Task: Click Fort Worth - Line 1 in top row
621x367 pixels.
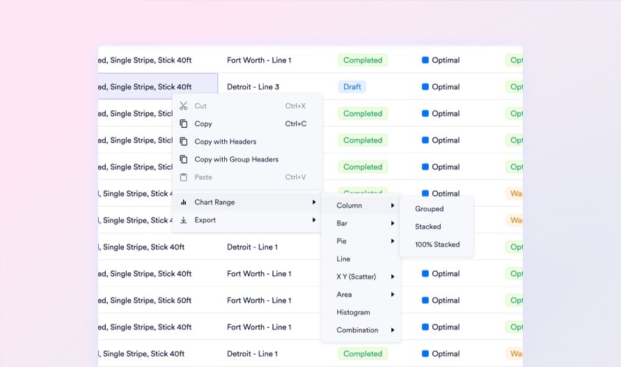Action: pyautogui.click(x=259, y=60)
